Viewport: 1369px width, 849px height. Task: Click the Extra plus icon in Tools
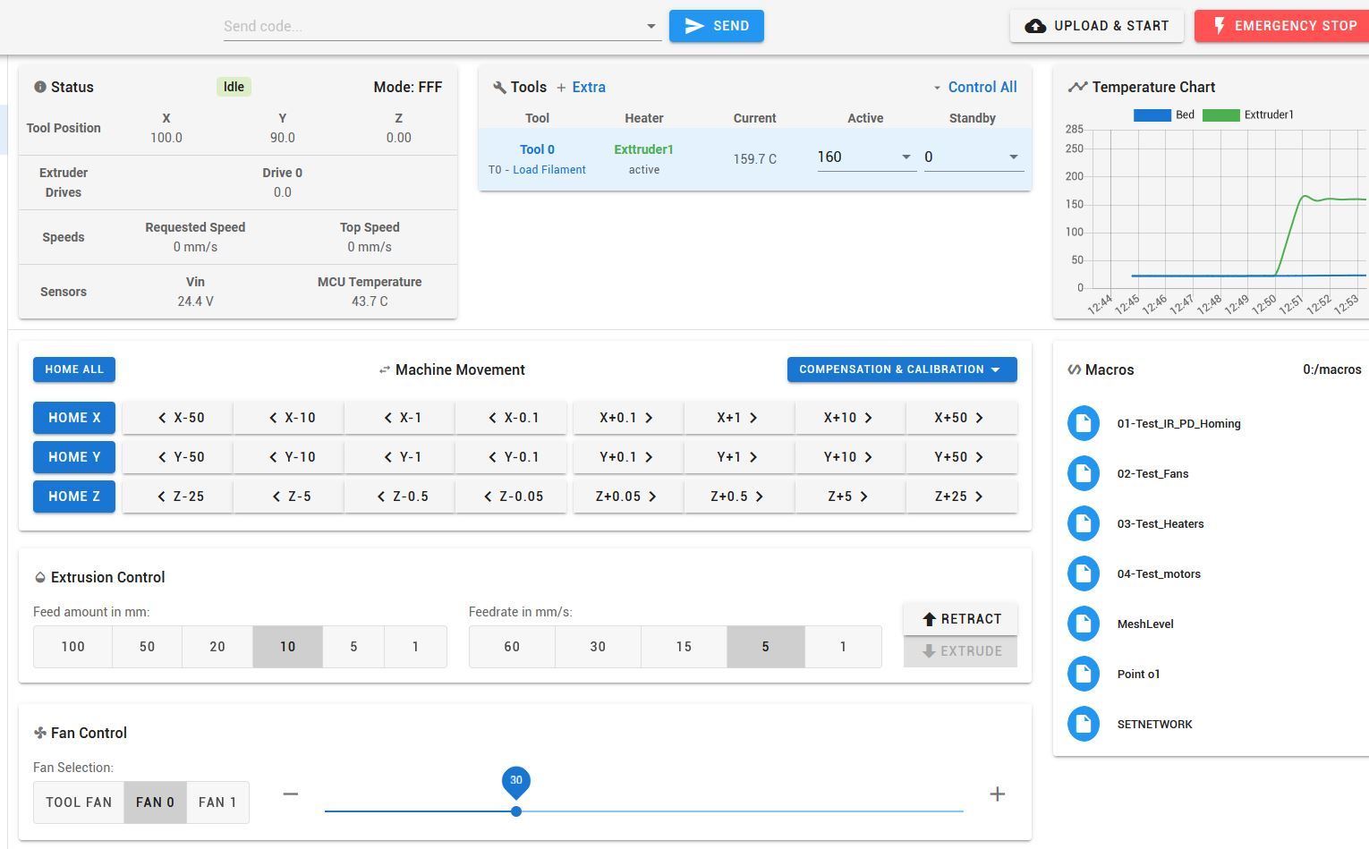(x=561, y=88)
